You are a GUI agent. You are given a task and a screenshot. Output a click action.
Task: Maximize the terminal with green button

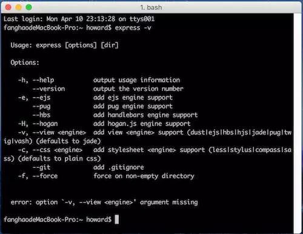coord(29,7)
